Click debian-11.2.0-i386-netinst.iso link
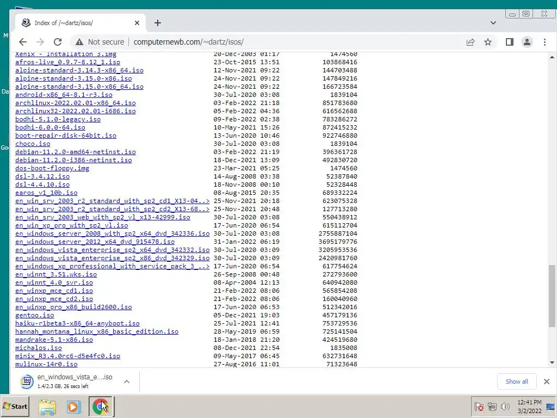The image size is (557, 418). (73, 161)
